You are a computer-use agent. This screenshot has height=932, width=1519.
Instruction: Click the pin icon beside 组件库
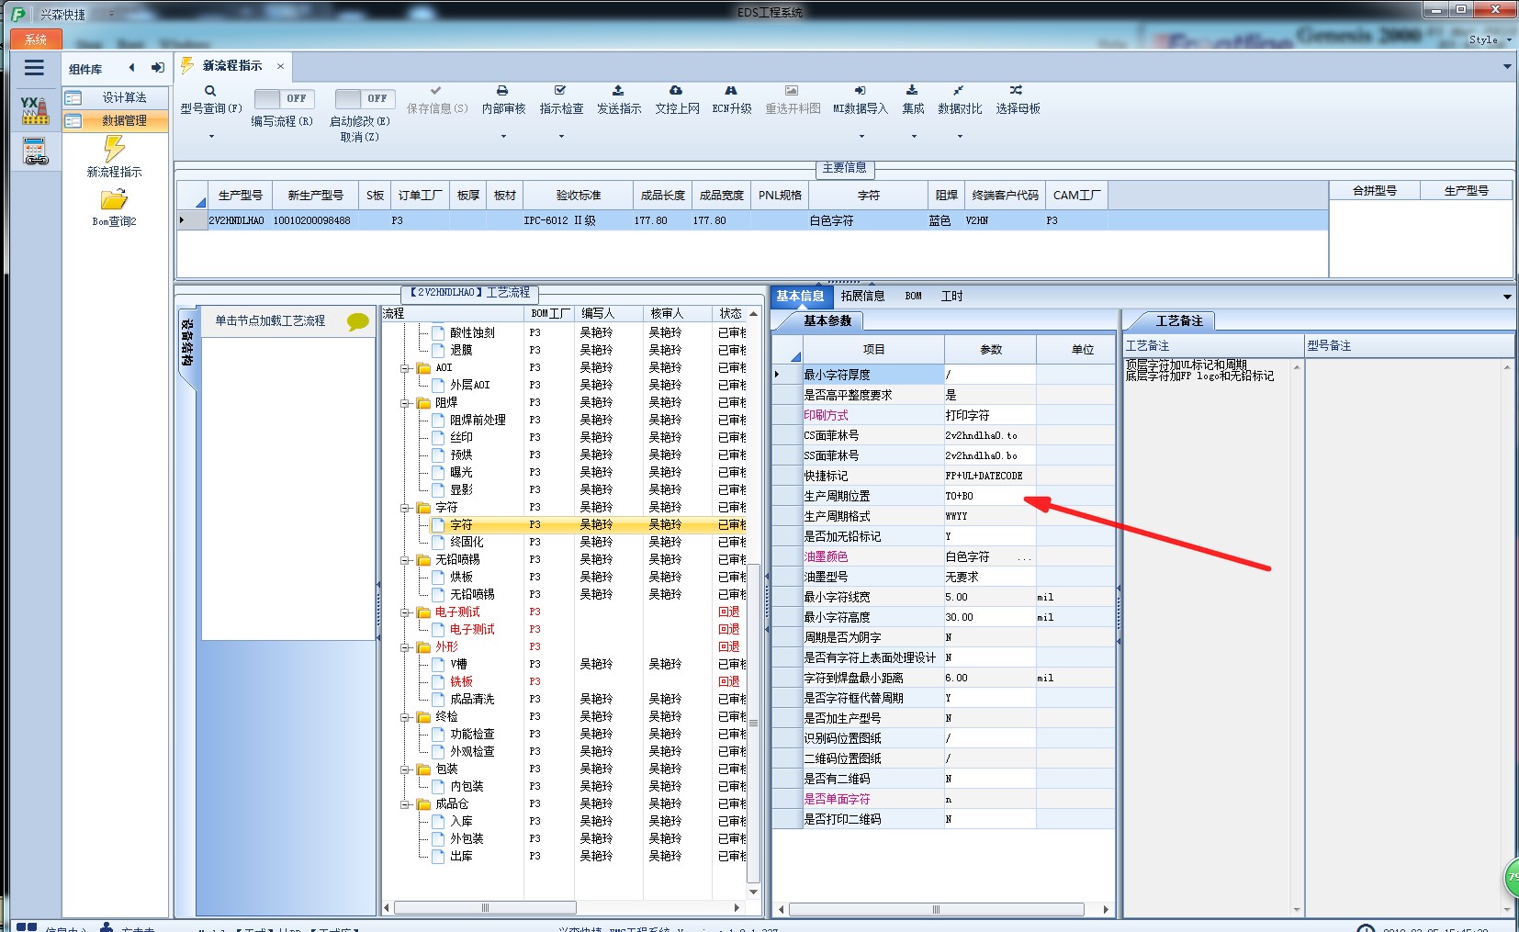[x=157, y=67]
